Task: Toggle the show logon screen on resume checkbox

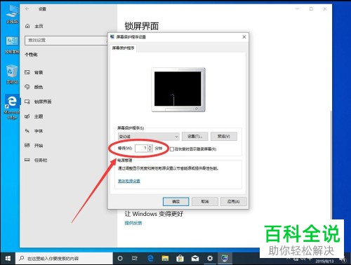Action: click(172, 149)
